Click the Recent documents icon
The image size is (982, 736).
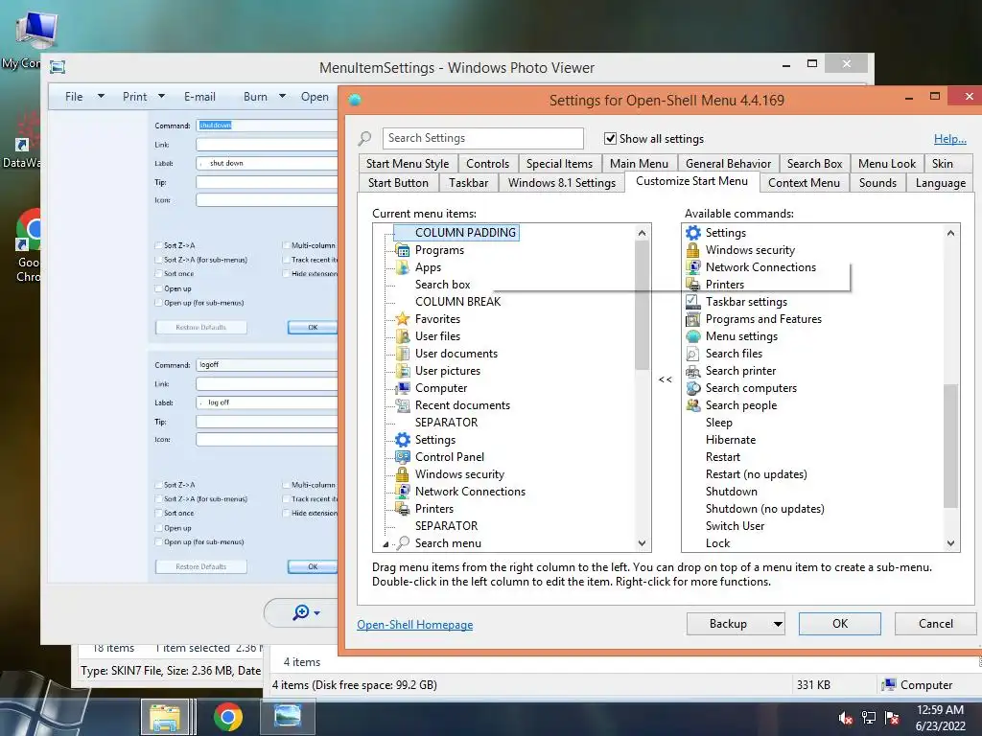click(403, 405)
